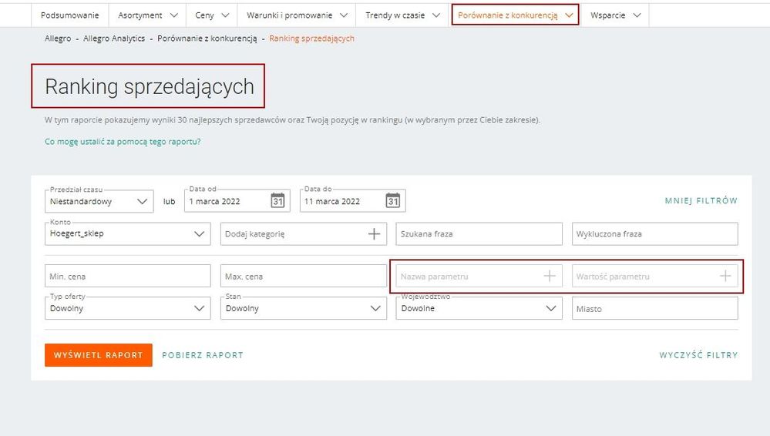This screenshot has height=436, width=770.
Task: Click the Data od date field
Action: (x=237, y=201)
